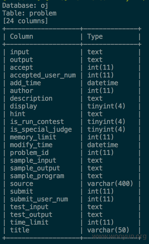Image resolution: width=149 pixels, height=244 pixels.
Task: Click the '[24 columns]' label
Action: point(25,21)
